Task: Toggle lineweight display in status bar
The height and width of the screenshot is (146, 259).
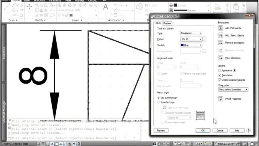Action: [x=74, y=144]
